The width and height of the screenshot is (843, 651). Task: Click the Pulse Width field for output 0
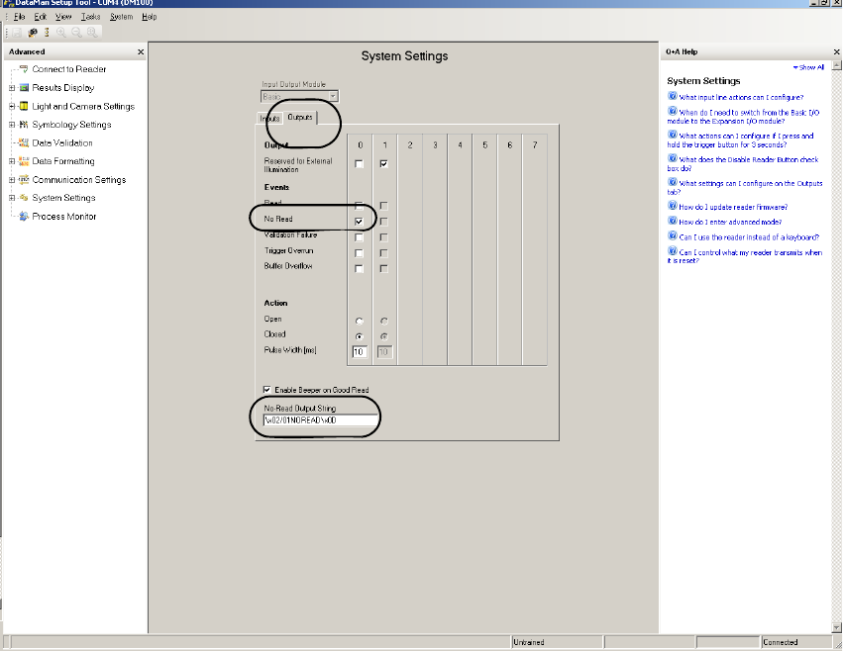[x=360, y=352]
